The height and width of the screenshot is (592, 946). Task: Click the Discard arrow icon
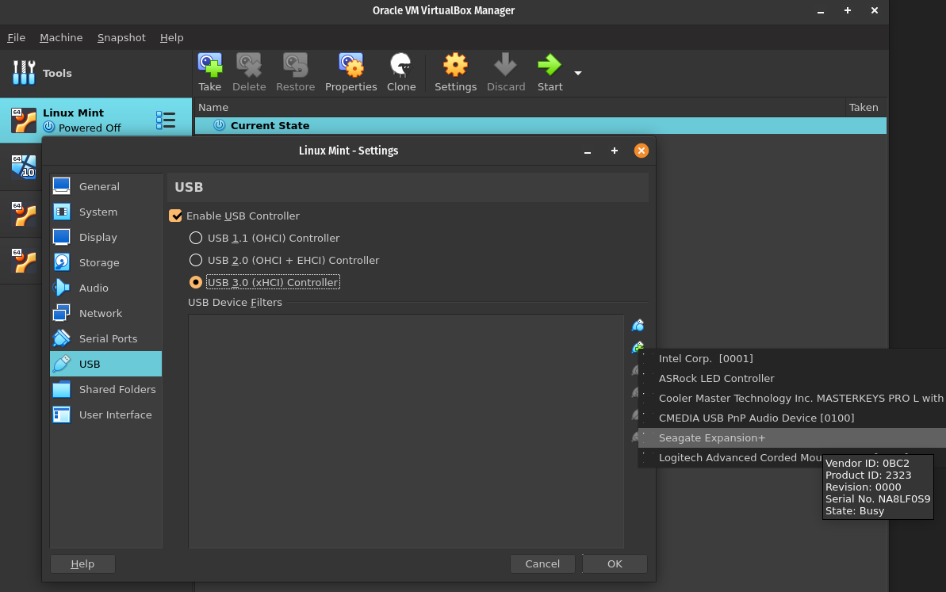pyautogui.click(x=506, y=65)
